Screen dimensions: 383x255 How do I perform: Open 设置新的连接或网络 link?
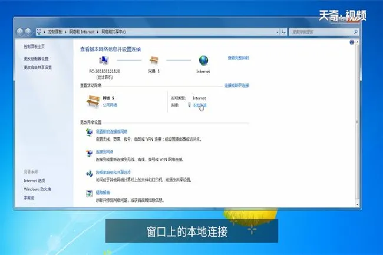[111, 131]
